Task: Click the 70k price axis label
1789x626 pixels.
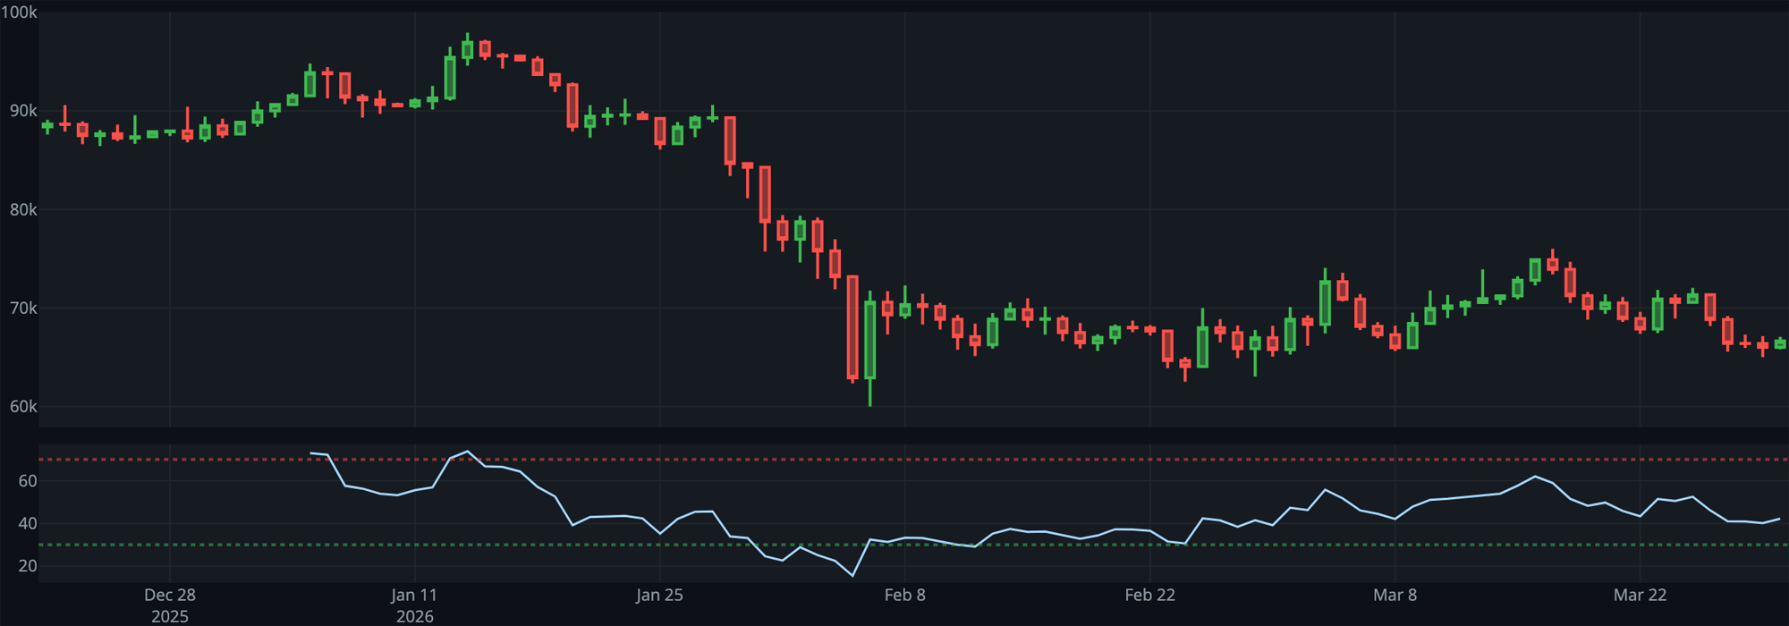Action: [22, 308]
